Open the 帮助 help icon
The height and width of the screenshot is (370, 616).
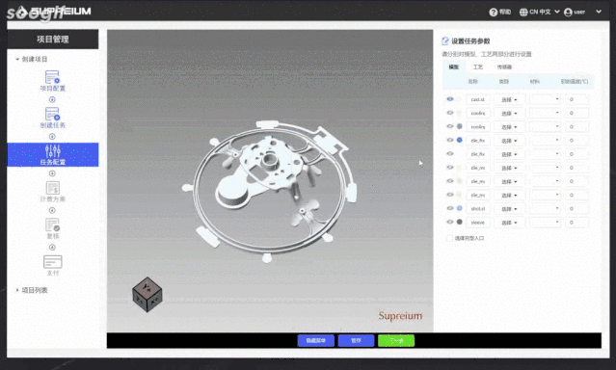(x=493, y=13)
